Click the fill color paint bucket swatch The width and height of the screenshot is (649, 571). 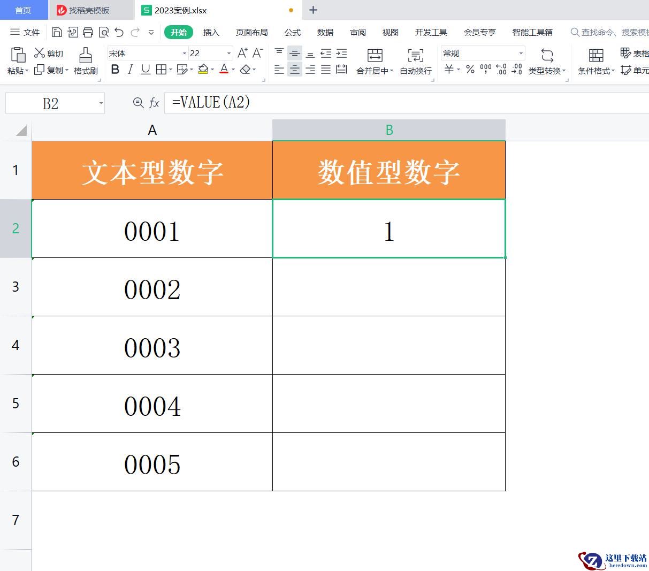click(x=203, y=69)
